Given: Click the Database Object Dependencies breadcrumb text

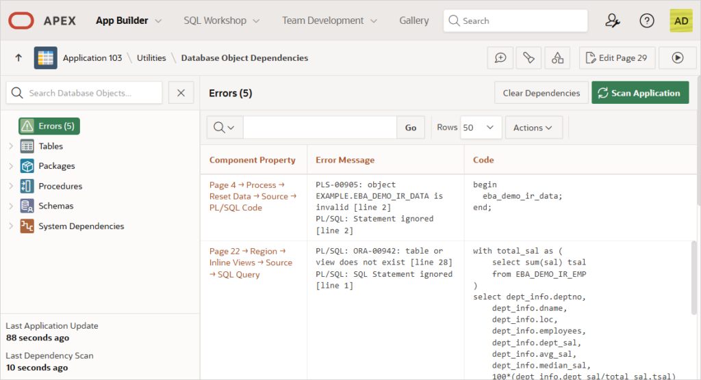Looking at the screenshot, I should 244,58.
